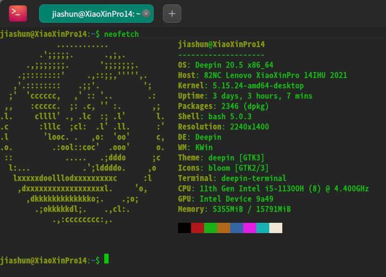386x277 pixels.
Task: Click the green color block
Action: 211,228
